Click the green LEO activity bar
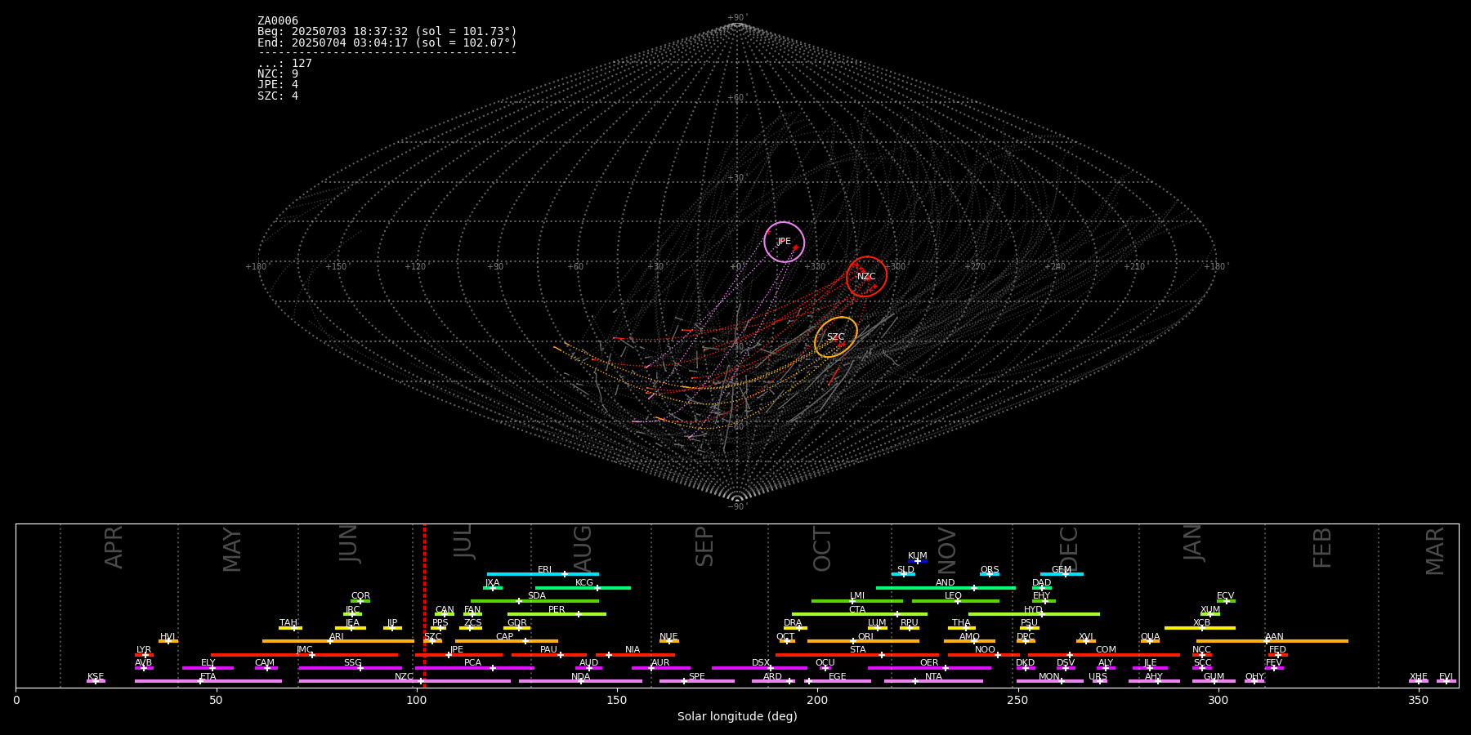This screenshot has height=735, width=1471. click(x=955, y=601)
